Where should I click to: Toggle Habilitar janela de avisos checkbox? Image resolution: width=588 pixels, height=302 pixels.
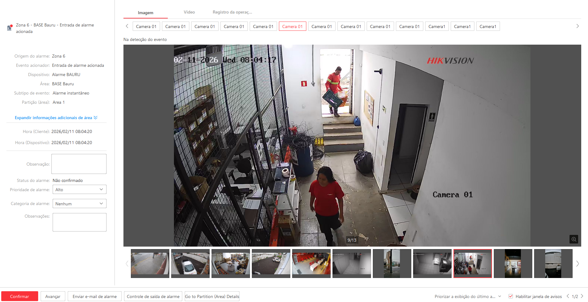511,296
